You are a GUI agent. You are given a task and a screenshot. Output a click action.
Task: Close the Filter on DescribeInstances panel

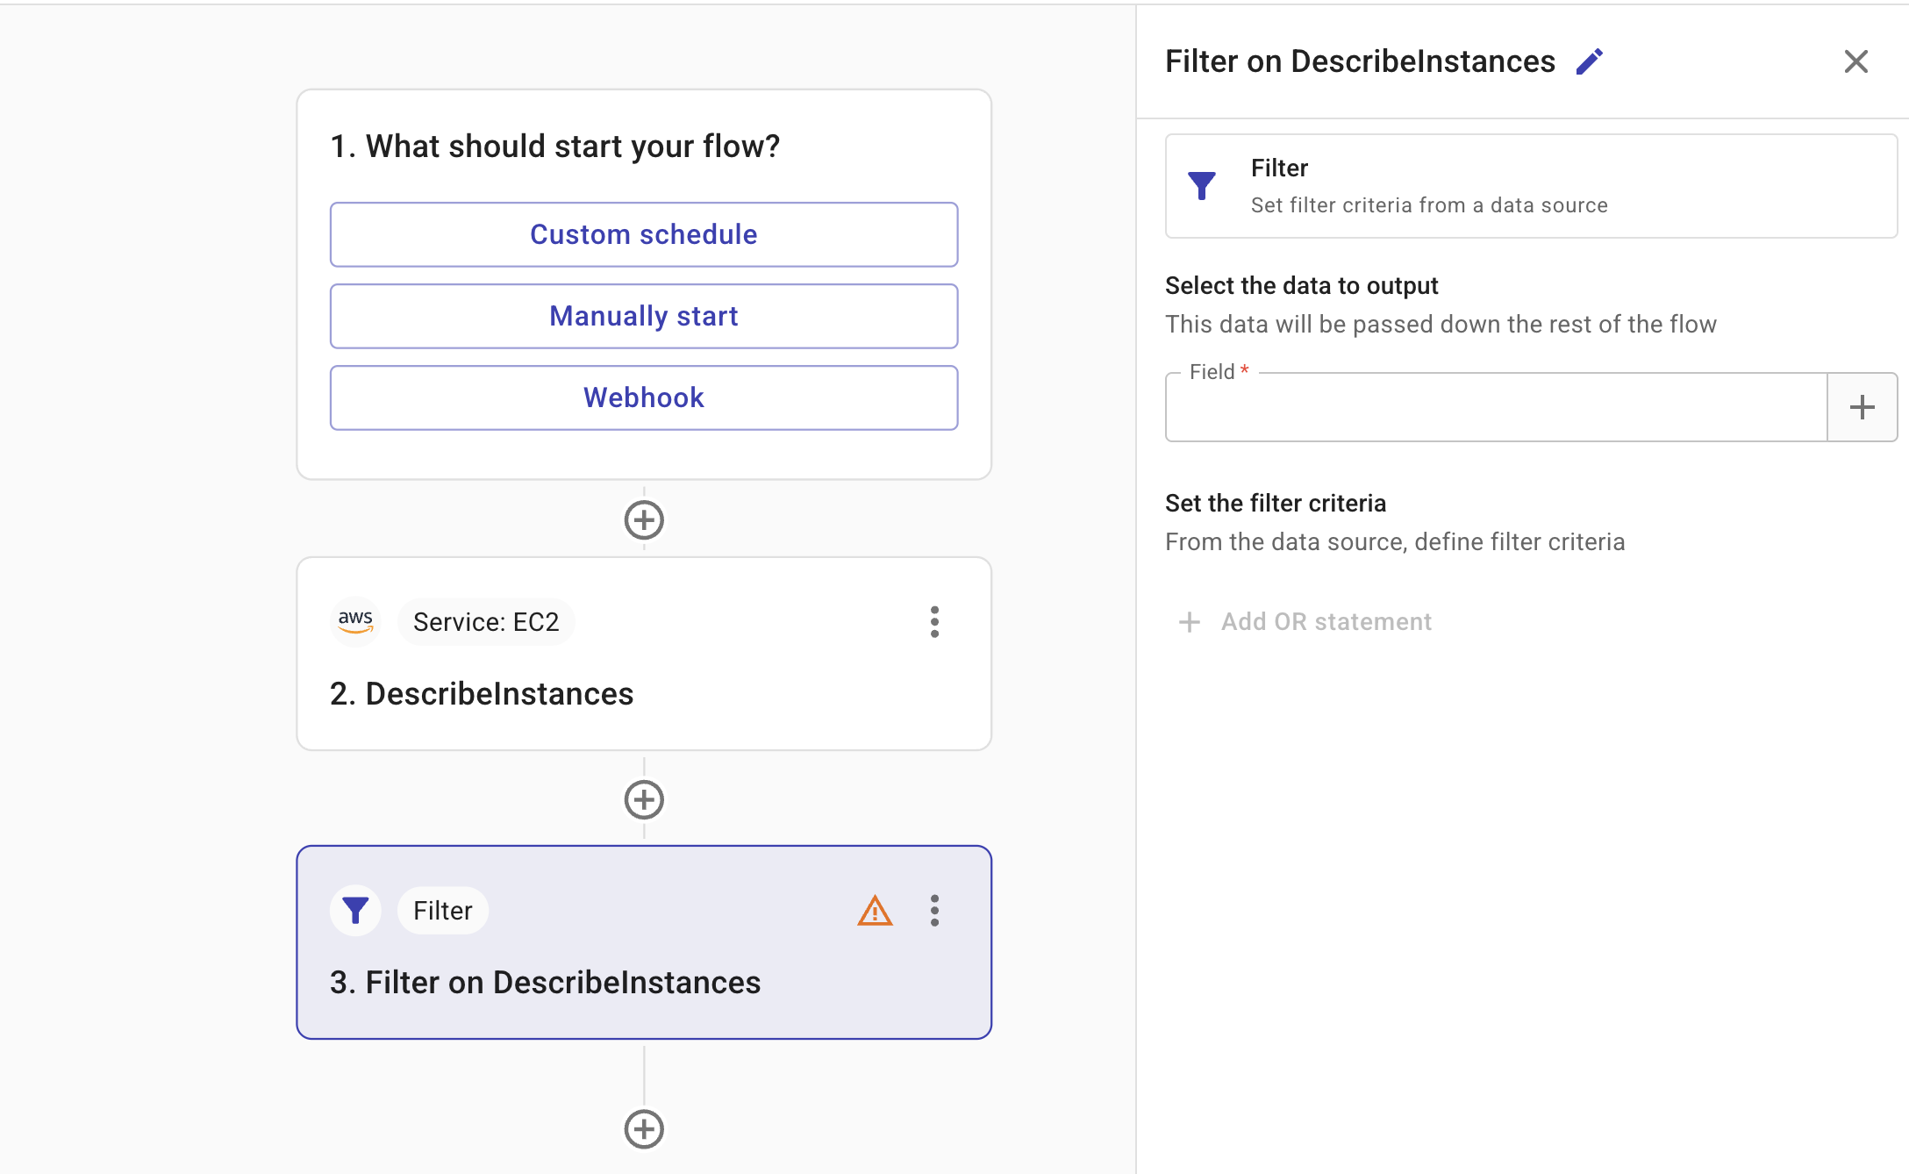[1855, 62]
